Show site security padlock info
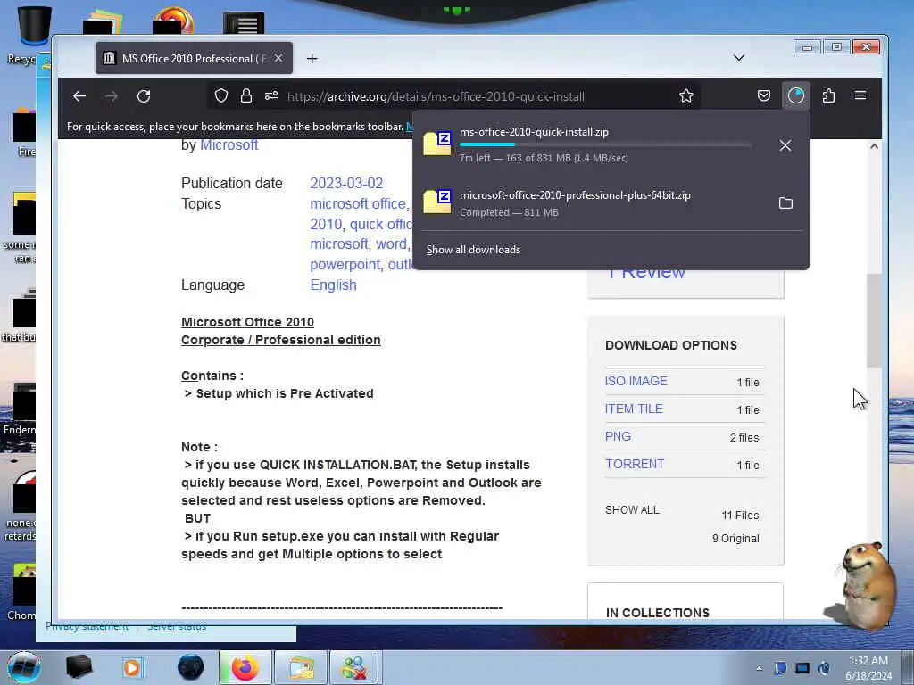 coord(246,96)
